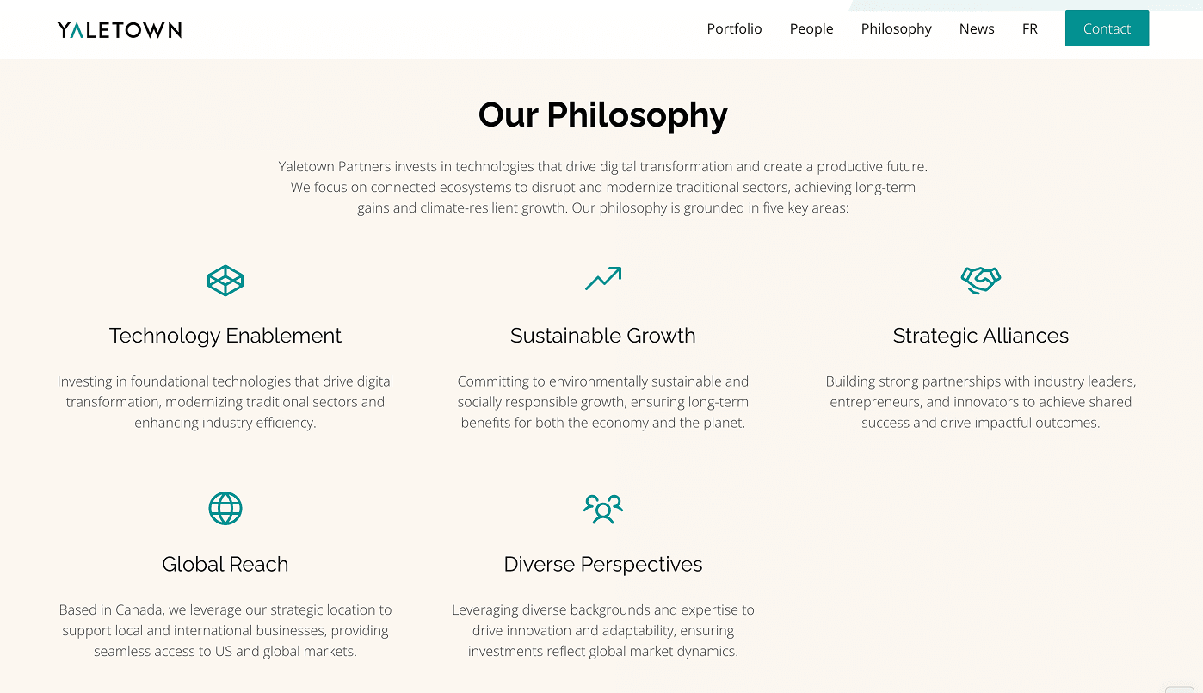Open the News section
This screenshot has width=1203, height=693.
pos(977,28)
